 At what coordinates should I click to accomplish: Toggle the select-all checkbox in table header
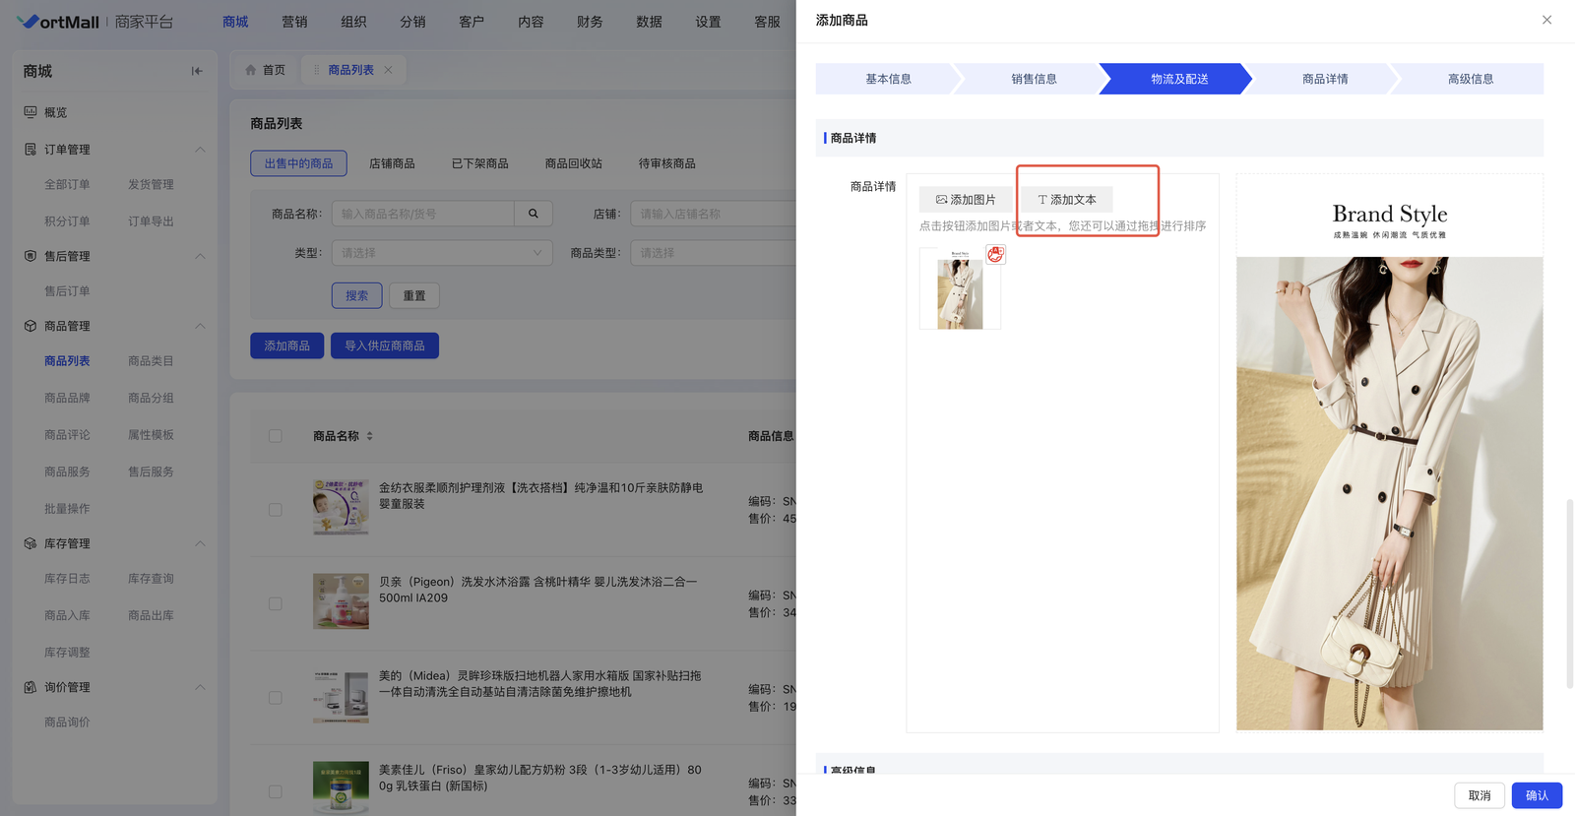pyautogui.click(x=276, y=436)
